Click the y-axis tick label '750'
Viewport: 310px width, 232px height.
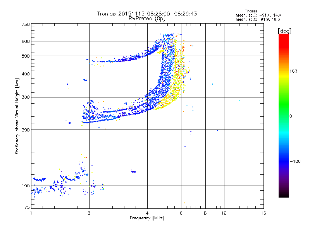pos(26,24)
